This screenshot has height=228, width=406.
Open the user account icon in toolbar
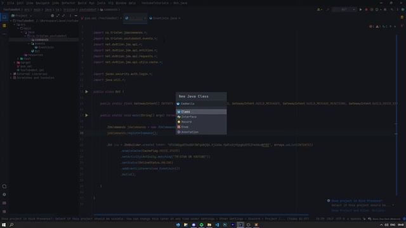[319, 9]
